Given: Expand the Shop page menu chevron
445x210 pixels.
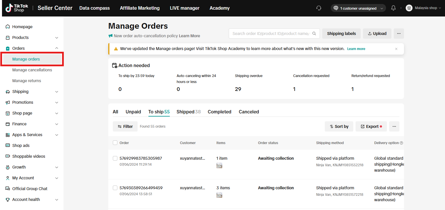Looking at the screenshot, I should [x=57, y=113].
